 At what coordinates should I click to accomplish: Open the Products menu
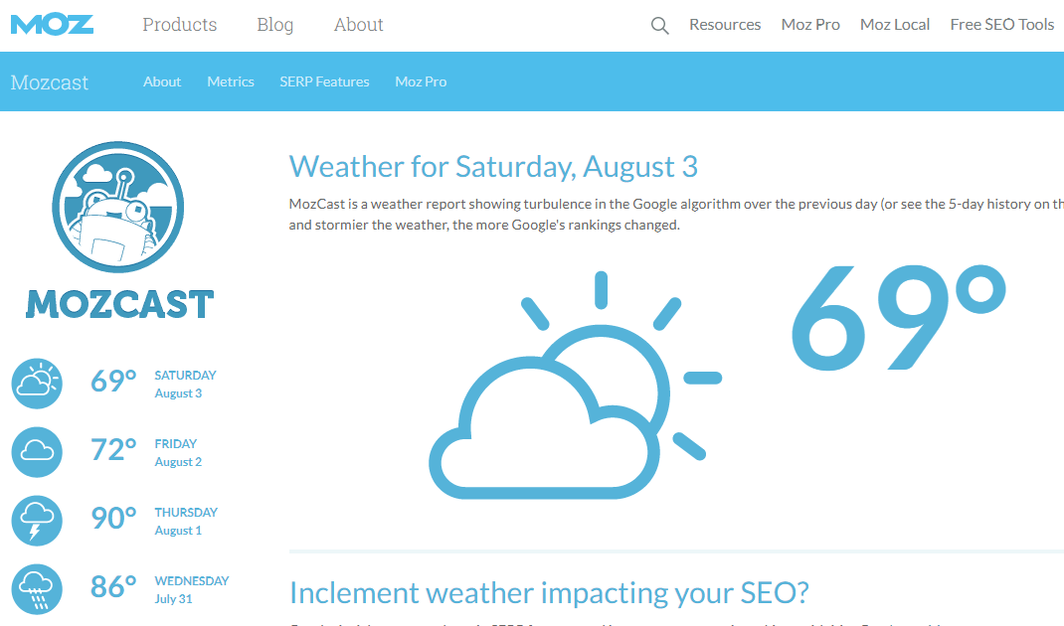[179, 25]
